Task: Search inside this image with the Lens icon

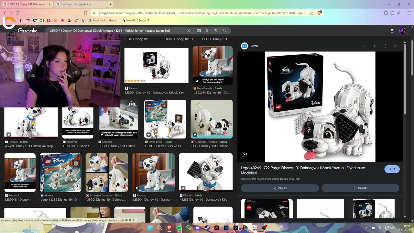Action: coord(245,154)
